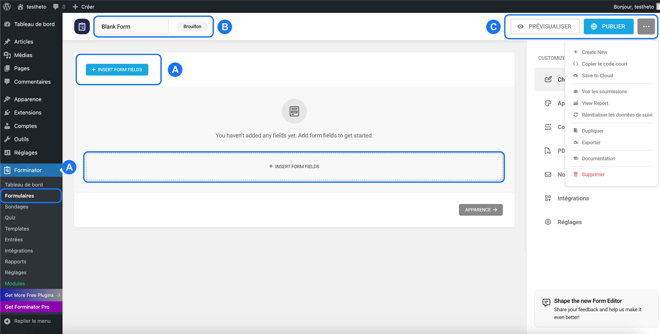The height and width of the screenshot is (334, 660).
Task: Open the Formulaires link under Forminator
Action: (19, 195)
